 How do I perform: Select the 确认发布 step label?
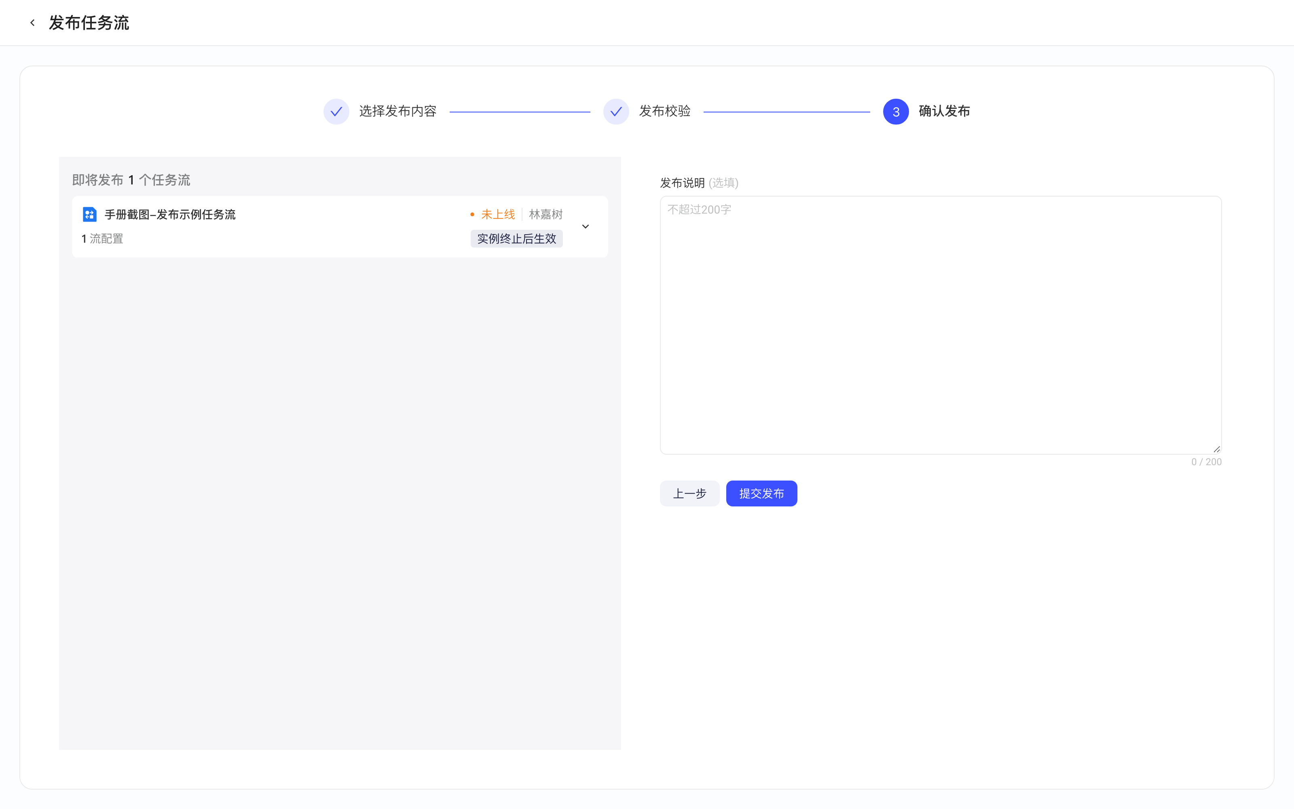point(944,111)
